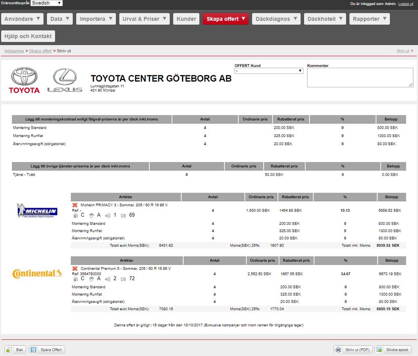This screenshot has height=356, width=418.
Task: Click the Spara Offert button
Action: (x=47, y=349)
